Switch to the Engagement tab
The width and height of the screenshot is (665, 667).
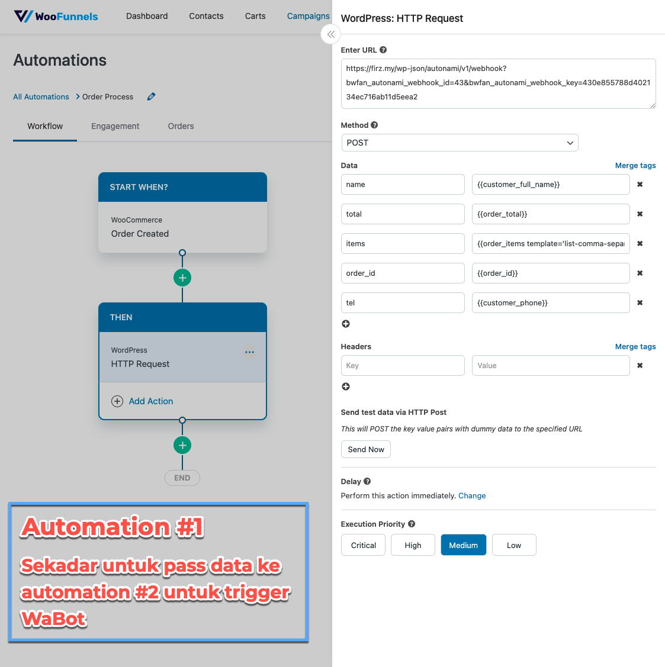coord(115,126)
